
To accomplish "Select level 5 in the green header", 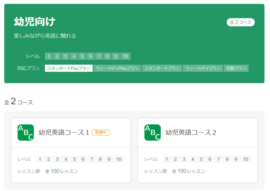I will (82, 56).
